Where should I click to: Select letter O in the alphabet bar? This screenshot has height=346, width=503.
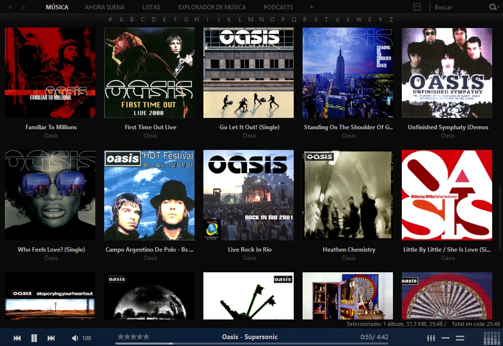[x=272, y=19]
